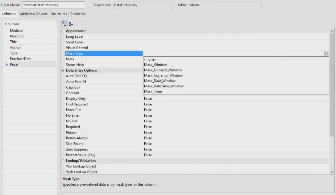Select the MediaId column

click(16, 30)
